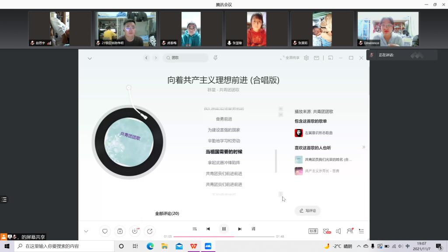This screenshot has height=252, width=448.
Task: Collapse the song detail view with the top-left chevron
Action: [x=90, y=58]
